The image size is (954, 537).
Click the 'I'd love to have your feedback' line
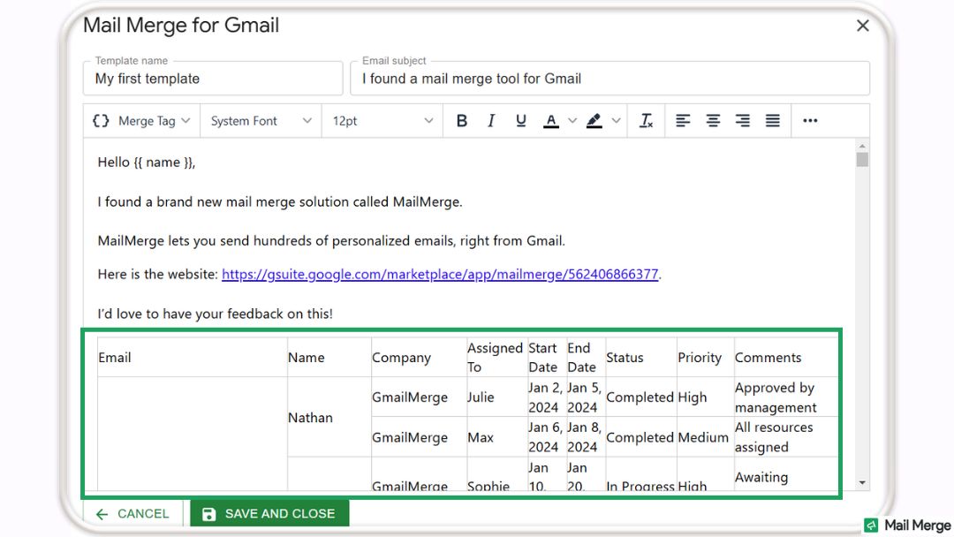coord(215,314)
